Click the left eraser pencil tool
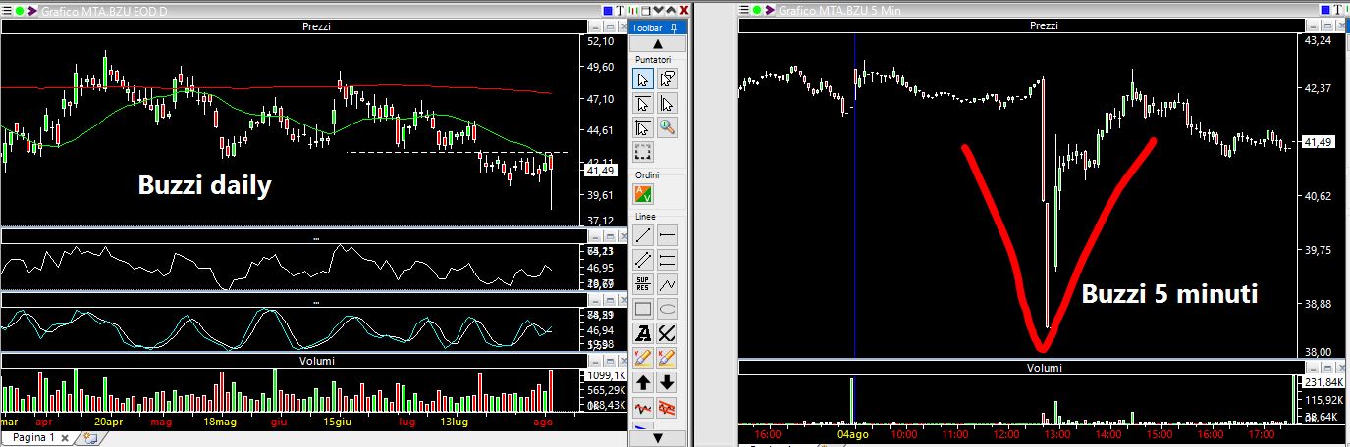 pos(643,358)
